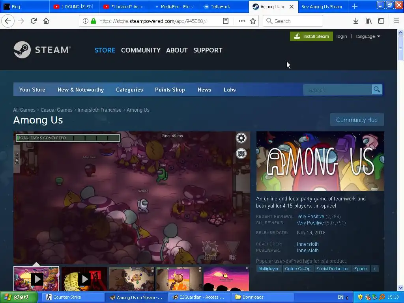Click the green padlock security icon
Image resolution: width=404 pixels, height=303 pixels.
point(93,21)
